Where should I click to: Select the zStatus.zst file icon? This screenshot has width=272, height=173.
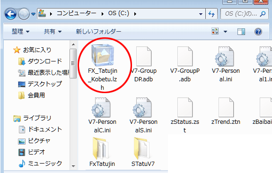[185, 107]
